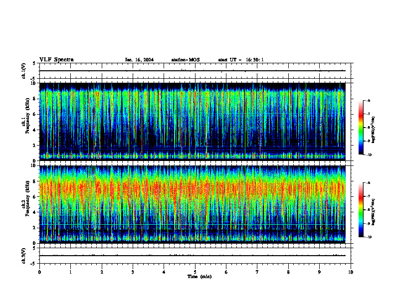The height and width of the screenshot is (305, 395).
Task: Click the "4" kHz tick on ch.2 axis
Action: [34, 212]
